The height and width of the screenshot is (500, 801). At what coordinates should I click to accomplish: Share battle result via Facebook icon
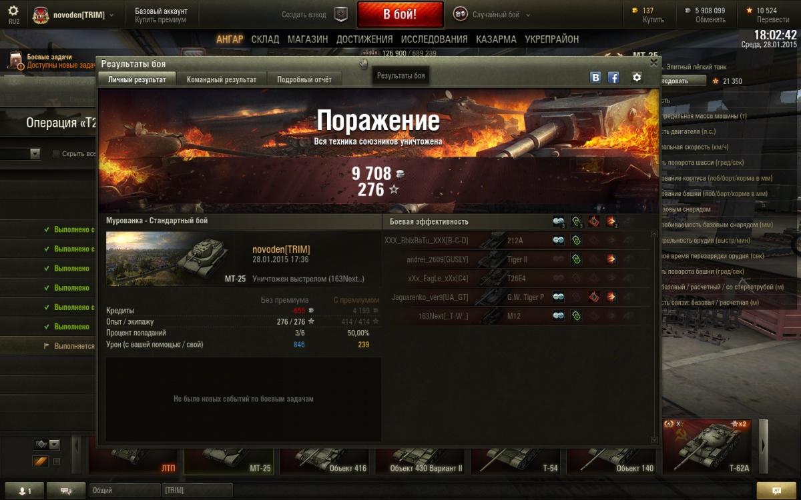(x=613, y=77)
